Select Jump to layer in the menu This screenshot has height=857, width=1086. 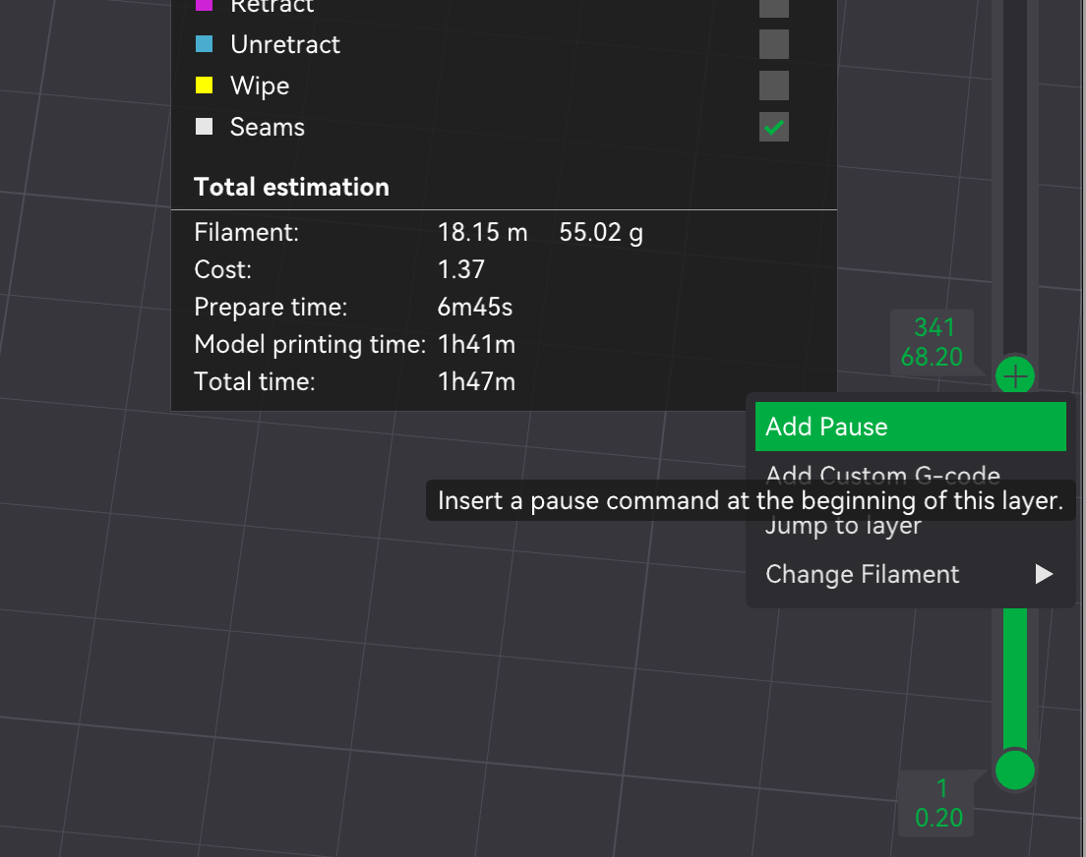click(844, 525)
